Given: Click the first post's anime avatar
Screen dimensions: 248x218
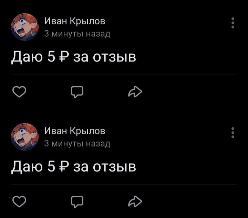Looking at the screenshot, I should point(25,26).
